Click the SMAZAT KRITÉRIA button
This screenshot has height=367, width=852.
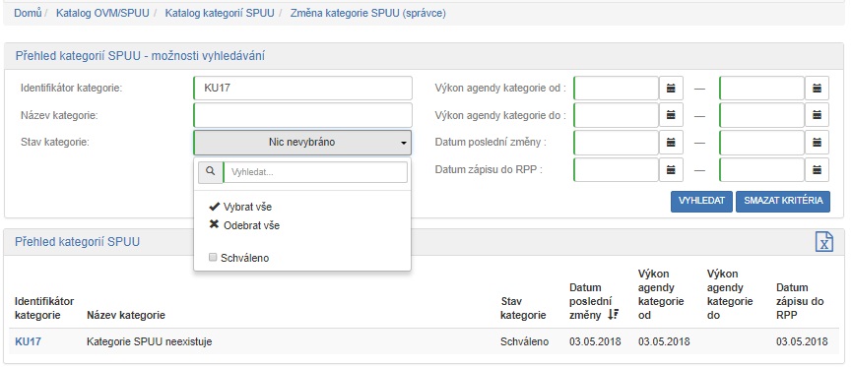click(x=783, y=201)
